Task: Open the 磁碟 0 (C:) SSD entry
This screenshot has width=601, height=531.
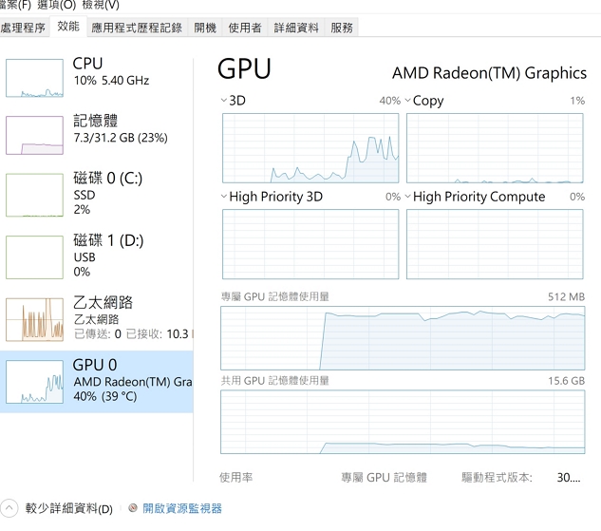Action: click(x=97, y=194)
